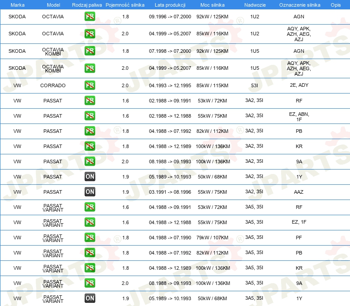Click petrol icon for Passat Variant 1.8 KR row
This screenshot has width=350, height=306.
[x=90, y=268]
